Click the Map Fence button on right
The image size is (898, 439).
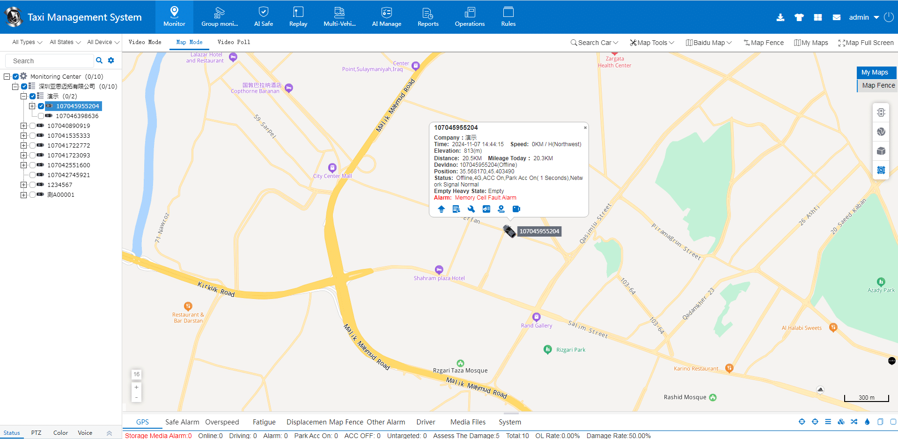click(x=878, y=85)
